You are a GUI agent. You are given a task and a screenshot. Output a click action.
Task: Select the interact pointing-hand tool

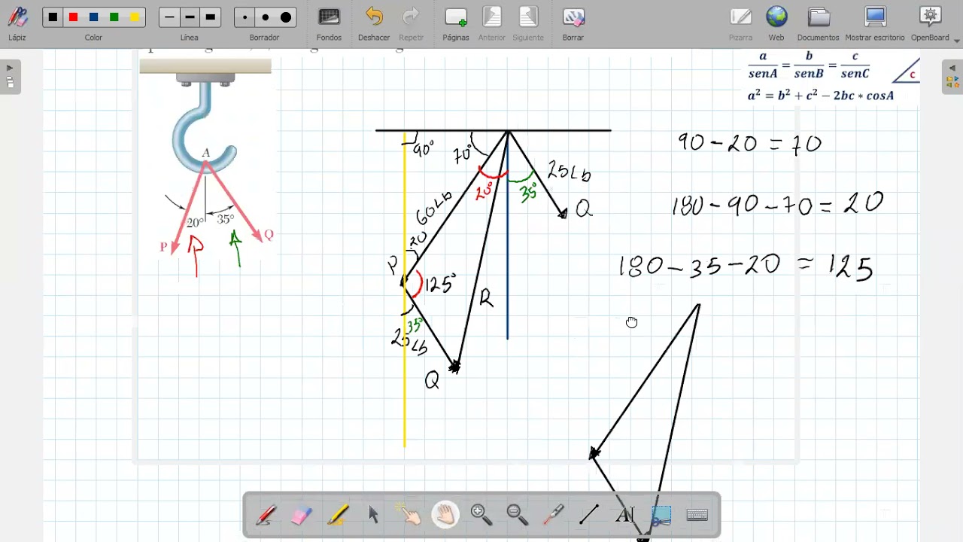tap(409, 515)
